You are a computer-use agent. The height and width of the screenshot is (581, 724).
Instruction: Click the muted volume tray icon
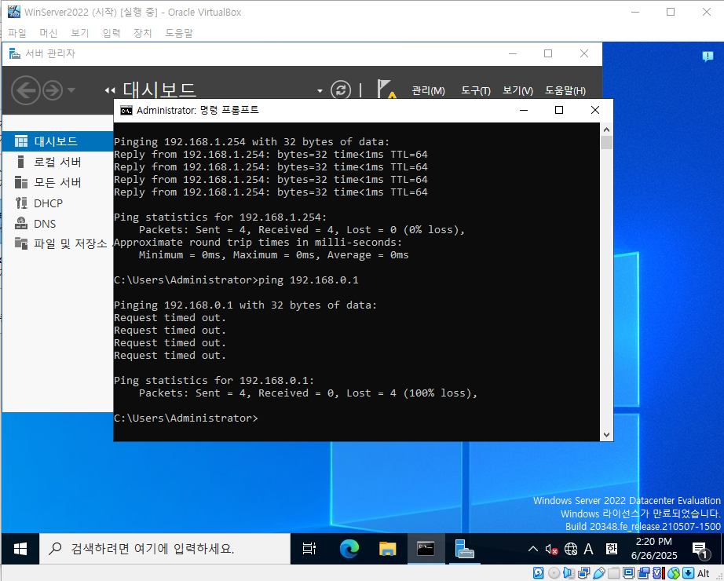pyautogui.click(x=551, y=549)
